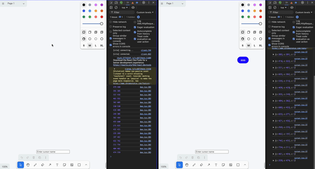Enable Preserve log in left DevTools

[111, 27]
